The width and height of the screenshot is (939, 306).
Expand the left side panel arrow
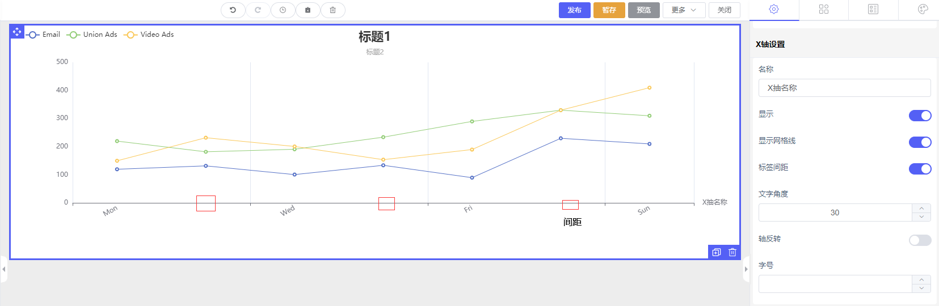4,269
